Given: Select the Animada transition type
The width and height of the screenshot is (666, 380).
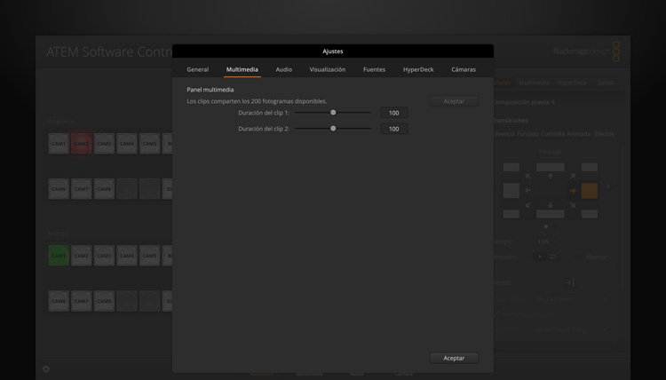Looking at the screenshot, I should 578,134.
